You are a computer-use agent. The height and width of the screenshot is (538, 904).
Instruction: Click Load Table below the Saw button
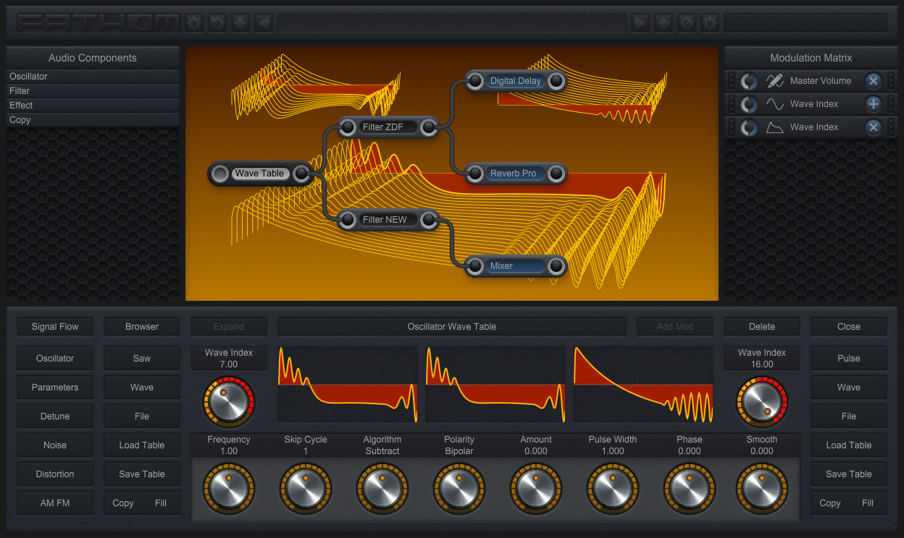pos(142,445)
